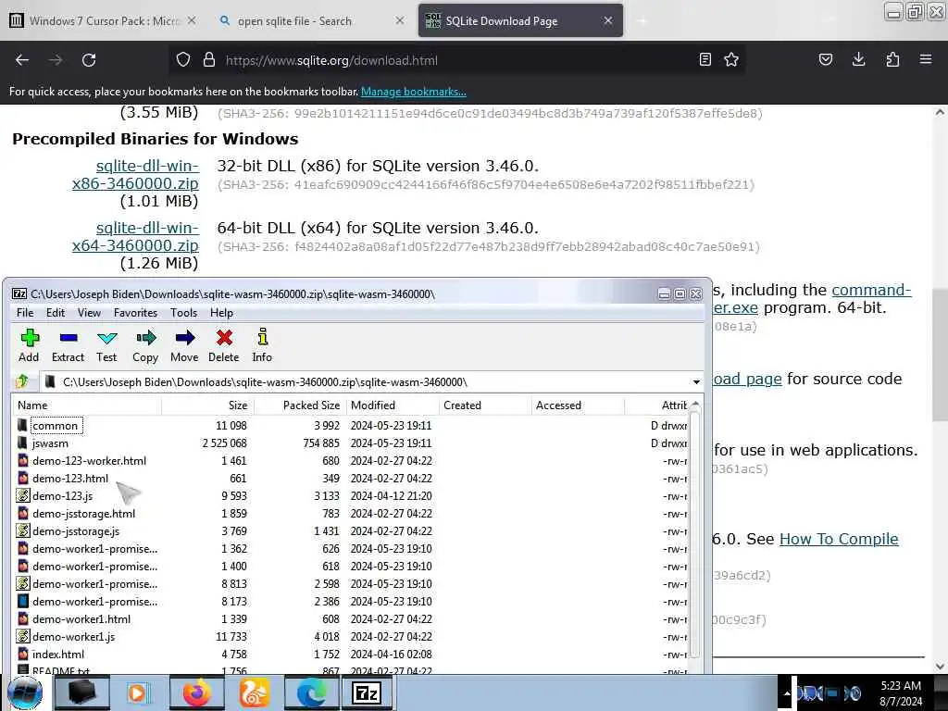Click the Firefox address bar URL

(x=331, y=60)
